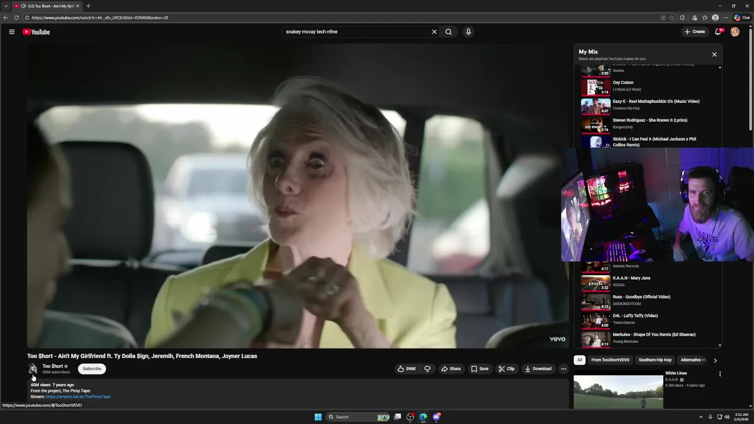Select the Southern Hip Hop chip

point(655,360)
